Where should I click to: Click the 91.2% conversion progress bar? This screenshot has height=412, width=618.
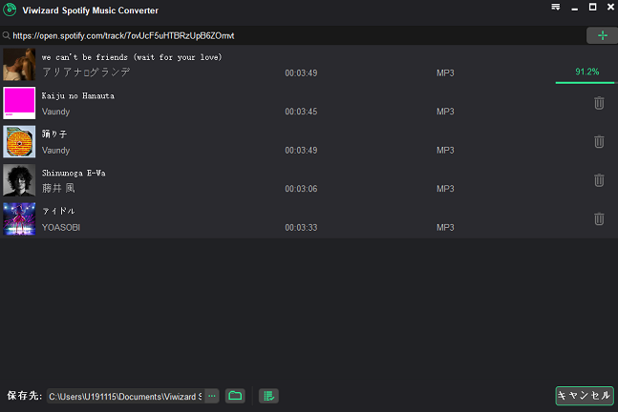pyautogui.click(x=585, y=83)
